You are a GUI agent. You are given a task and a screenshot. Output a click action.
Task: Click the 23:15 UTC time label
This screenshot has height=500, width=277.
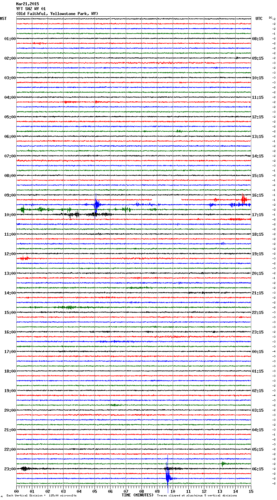(258, 332)
